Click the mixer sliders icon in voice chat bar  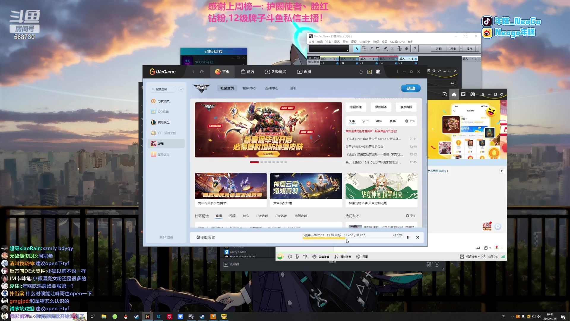tap(305, 257)
